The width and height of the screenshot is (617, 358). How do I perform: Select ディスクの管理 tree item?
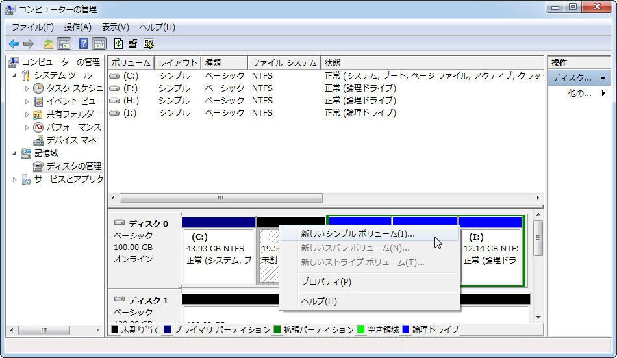coord(73,166)
